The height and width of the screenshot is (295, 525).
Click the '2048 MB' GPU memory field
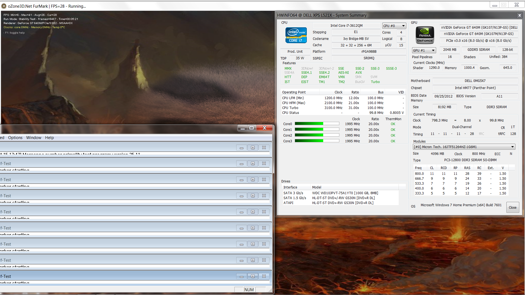(450, 50)
